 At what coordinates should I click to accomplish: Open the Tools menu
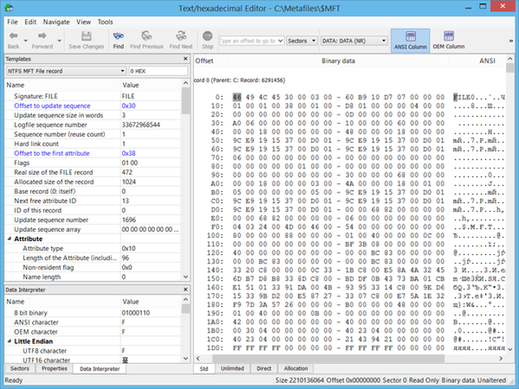[105, 22]
